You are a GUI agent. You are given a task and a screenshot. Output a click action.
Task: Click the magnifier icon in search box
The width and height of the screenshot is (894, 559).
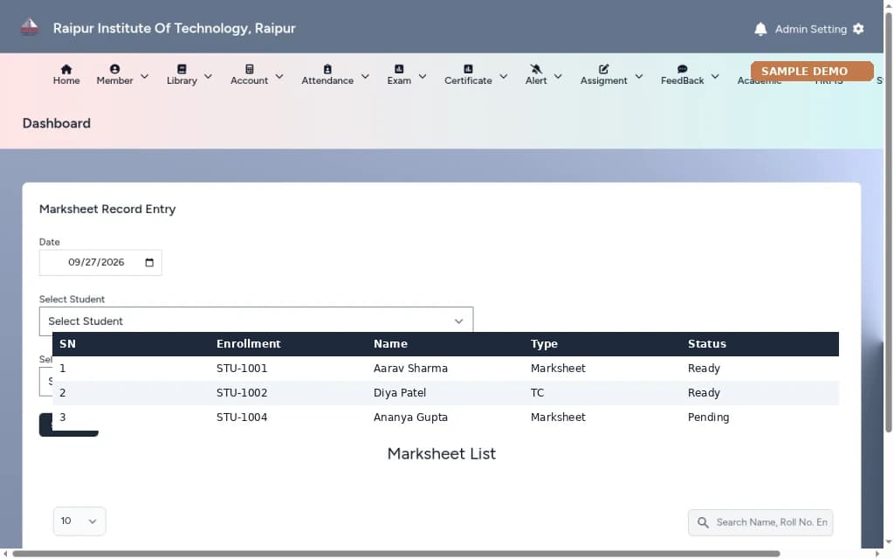[x=703, y=522]
